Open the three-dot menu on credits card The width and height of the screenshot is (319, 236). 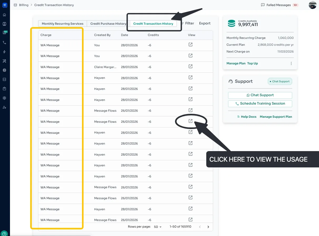click(291, 63)
